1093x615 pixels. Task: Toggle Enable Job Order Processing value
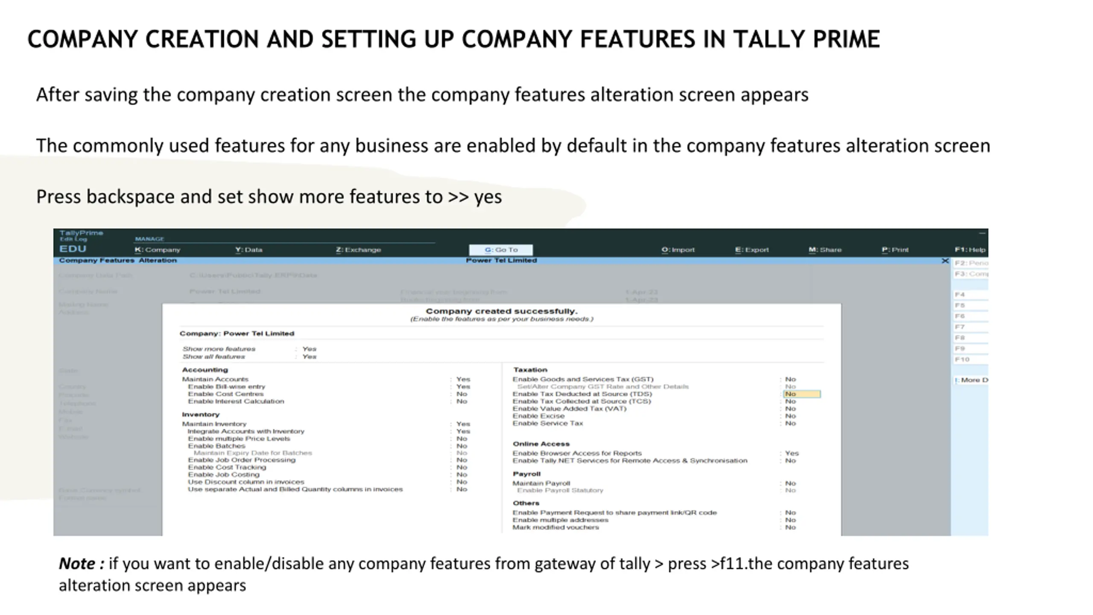[x=462, y=460]
